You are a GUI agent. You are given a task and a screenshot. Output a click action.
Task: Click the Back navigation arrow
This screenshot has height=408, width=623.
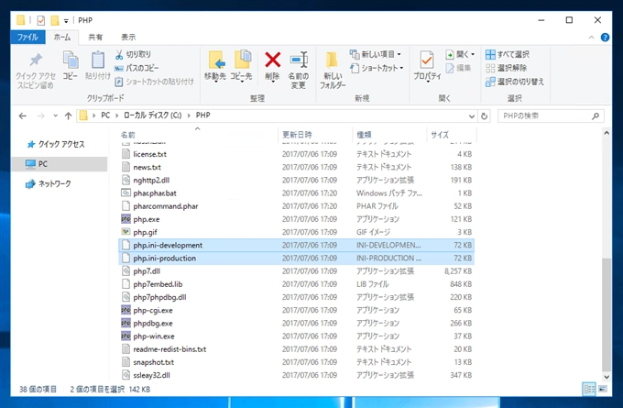(23, 116)
